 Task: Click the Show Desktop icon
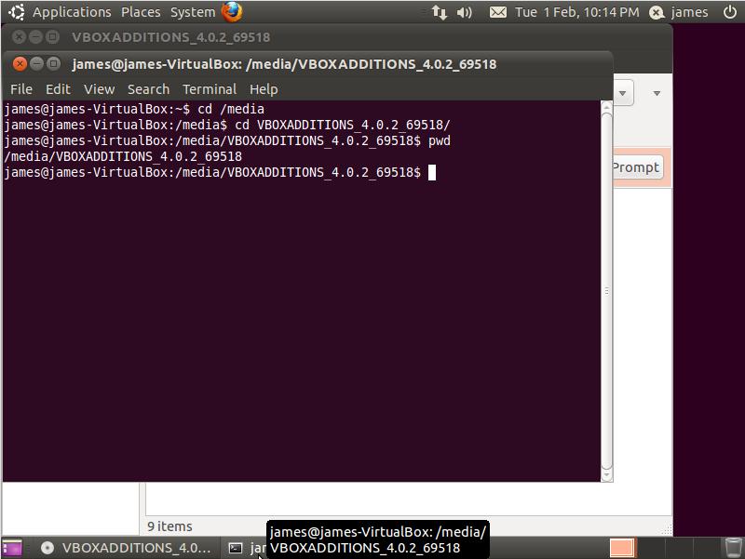(11, 548)
